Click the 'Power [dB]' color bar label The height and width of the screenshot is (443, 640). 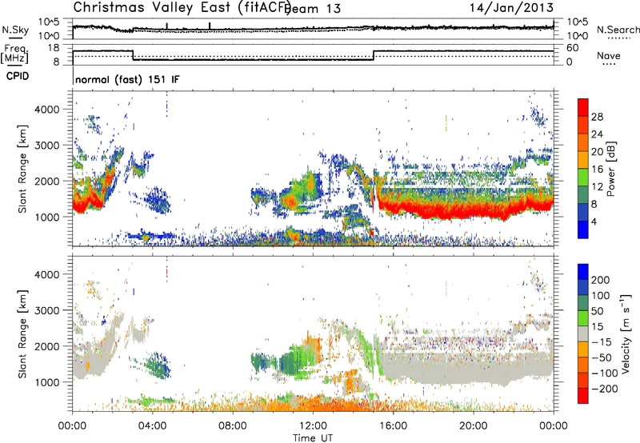pos(611,169)
